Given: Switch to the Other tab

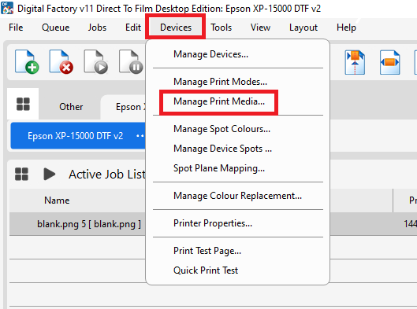Looking at the screenshot, I should [71, 107].
